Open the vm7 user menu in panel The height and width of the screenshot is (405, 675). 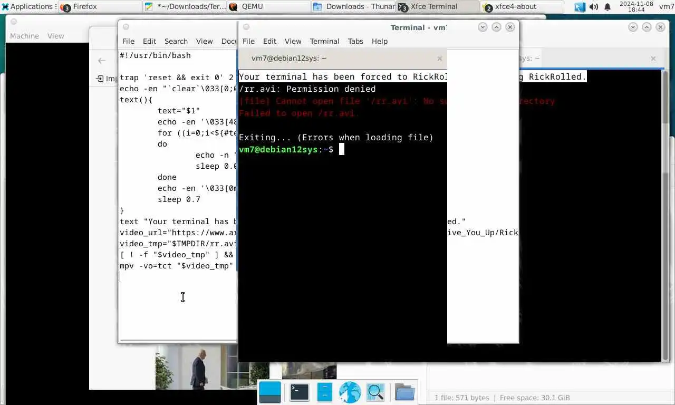point(667,6)
